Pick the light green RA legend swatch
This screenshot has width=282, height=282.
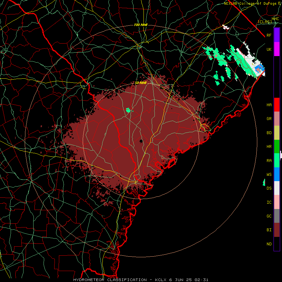pyautogui.click(x=277, y=160)
